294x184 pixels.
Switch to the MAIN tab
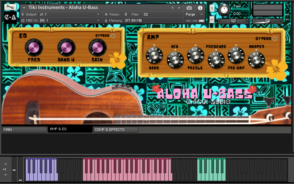tap(24, 129)
